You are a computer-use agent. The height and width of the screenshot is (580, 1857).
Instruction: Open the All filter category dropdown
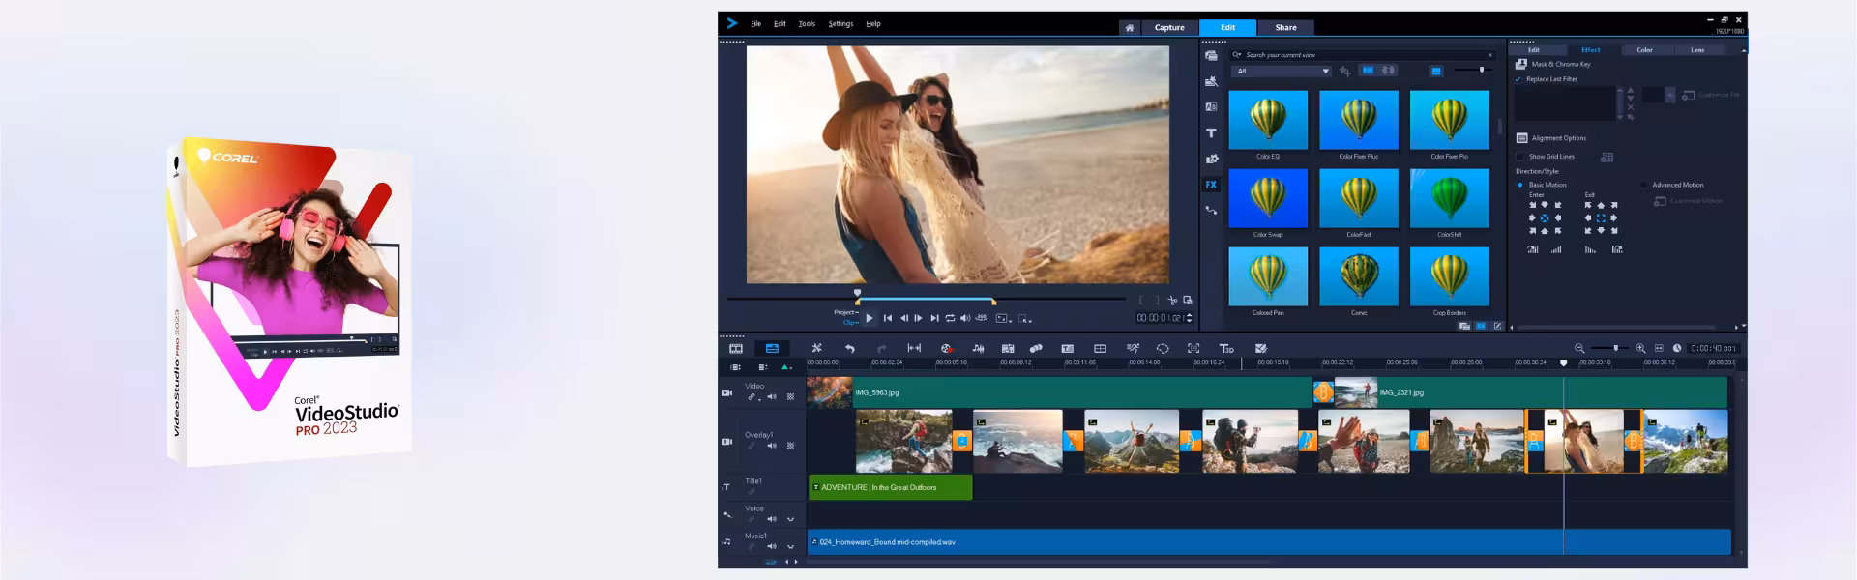(1282, 71)
